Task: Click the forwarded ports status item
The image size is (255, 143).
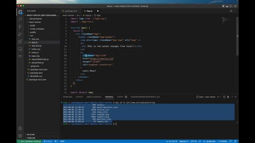Action: (56, 141)
